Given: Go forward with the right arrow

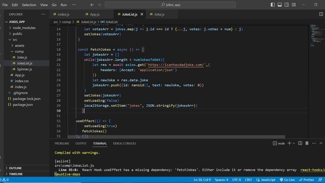Looking at the screenshot, I should [x=99, y=5].
